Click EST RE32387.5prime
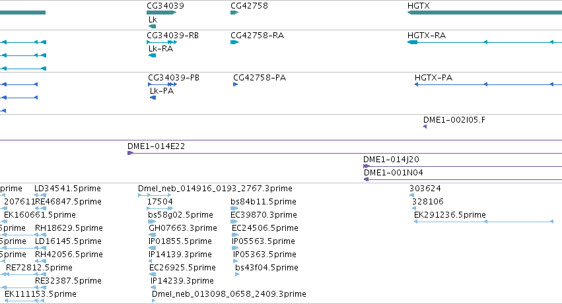This screenshot has height=304, width=562. pyautogui.click(x=68, y=281)
